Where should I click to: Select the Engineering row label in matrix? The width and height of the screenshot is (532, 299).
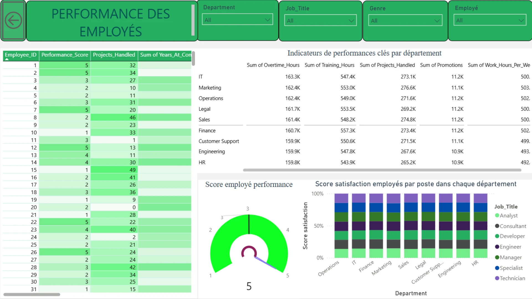(212, 151)
